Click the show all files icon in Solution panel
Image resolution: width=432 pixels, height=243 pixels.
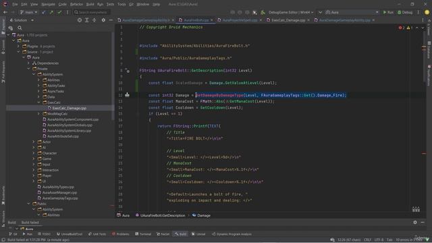click(x=11, y=28)
